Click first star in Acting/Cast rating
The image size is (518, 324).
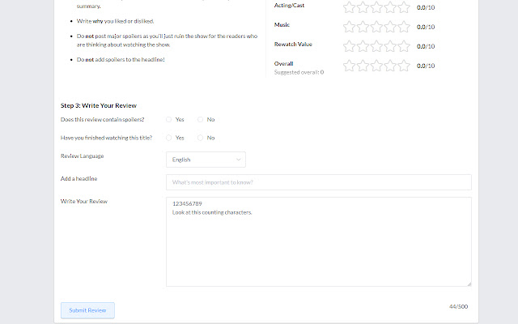pos(349,7)
